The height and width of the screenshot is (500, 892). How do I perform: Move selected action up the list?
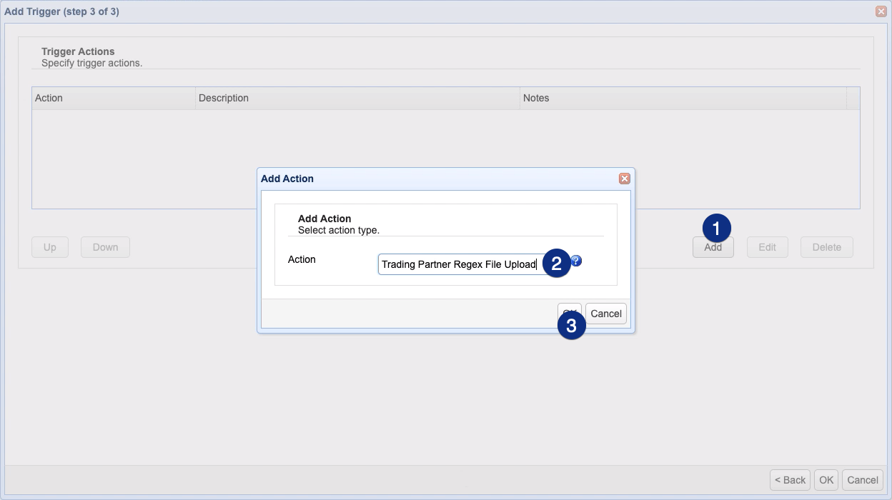point(49,246)
